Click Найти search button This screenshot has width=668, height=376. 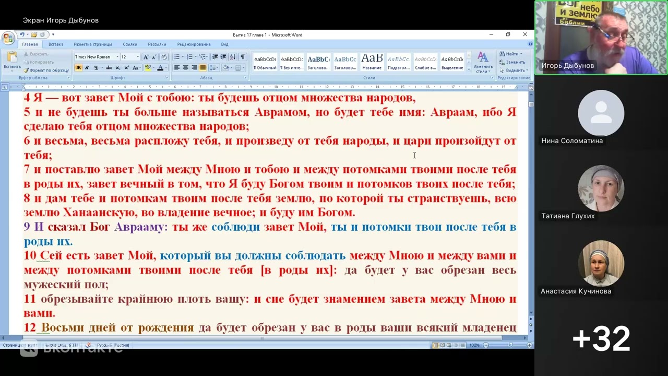pyautogui.click(x=511, y=54)
